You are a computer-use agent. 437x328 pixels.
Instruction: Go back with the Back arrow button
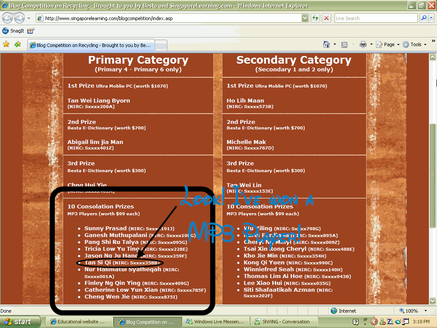coord(8,18)
